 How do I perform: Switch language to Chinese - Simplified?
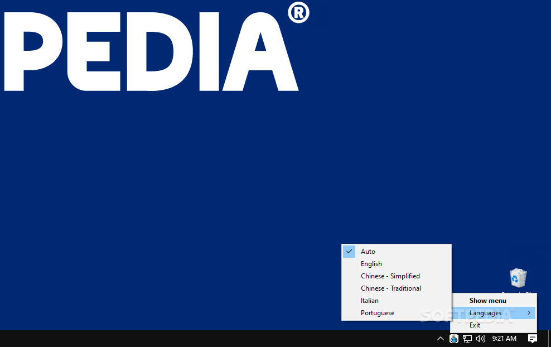point(397,276)
